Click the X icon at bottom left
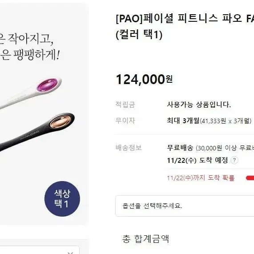The image size is (254, 254). pos(70,253)
